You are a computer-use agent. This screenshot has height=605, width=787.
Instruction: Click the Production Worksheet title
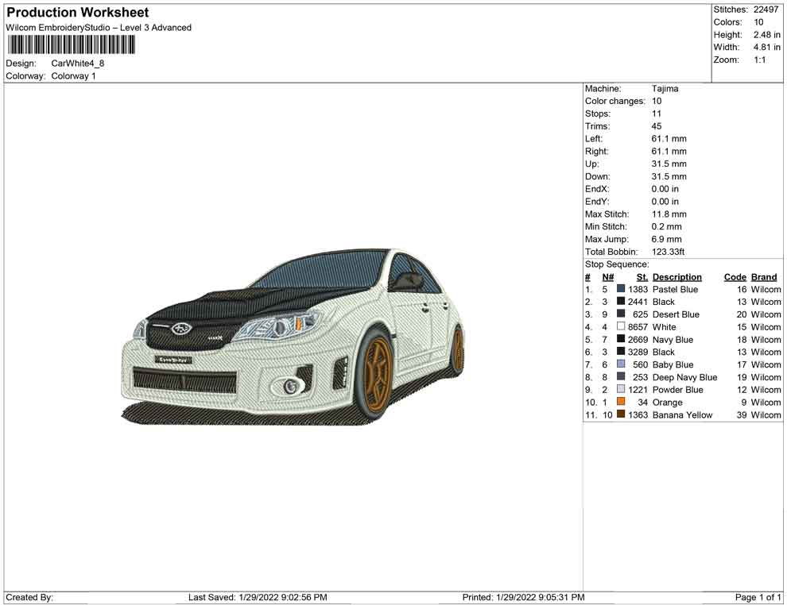coord(77,13)
